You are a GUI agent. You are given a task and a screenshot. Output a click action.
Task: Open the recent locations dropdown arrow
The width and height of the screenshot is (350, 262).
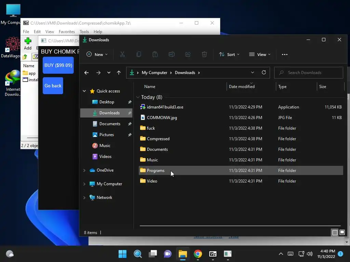109,73
